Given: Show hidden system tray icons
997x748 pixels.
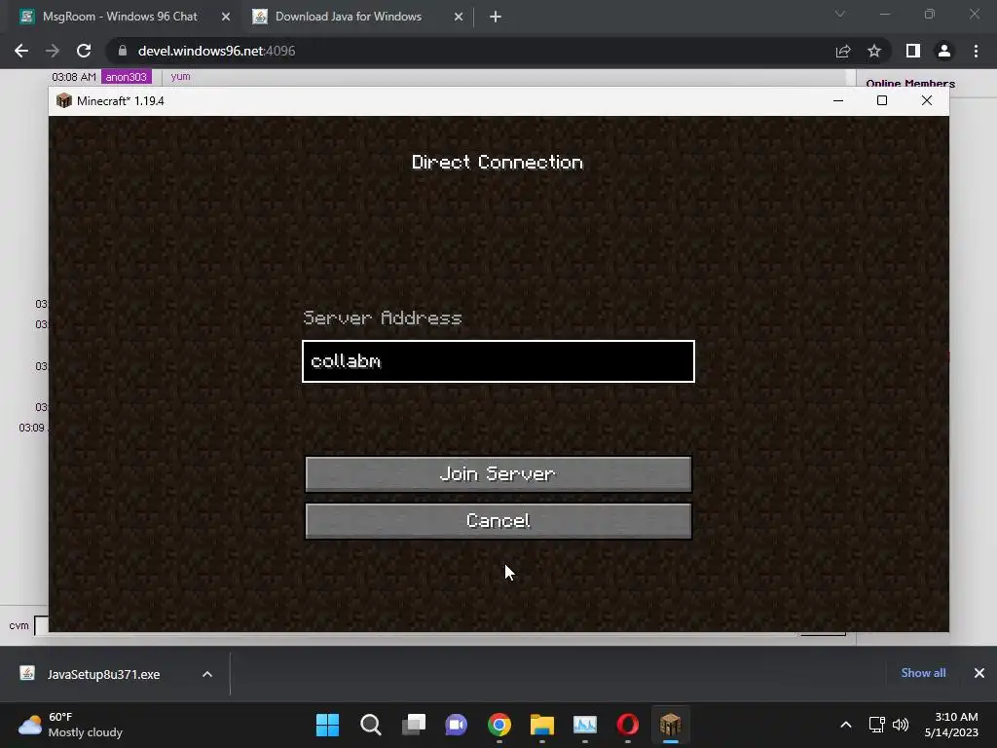Looking at the screenshot, I should [846, 725].
